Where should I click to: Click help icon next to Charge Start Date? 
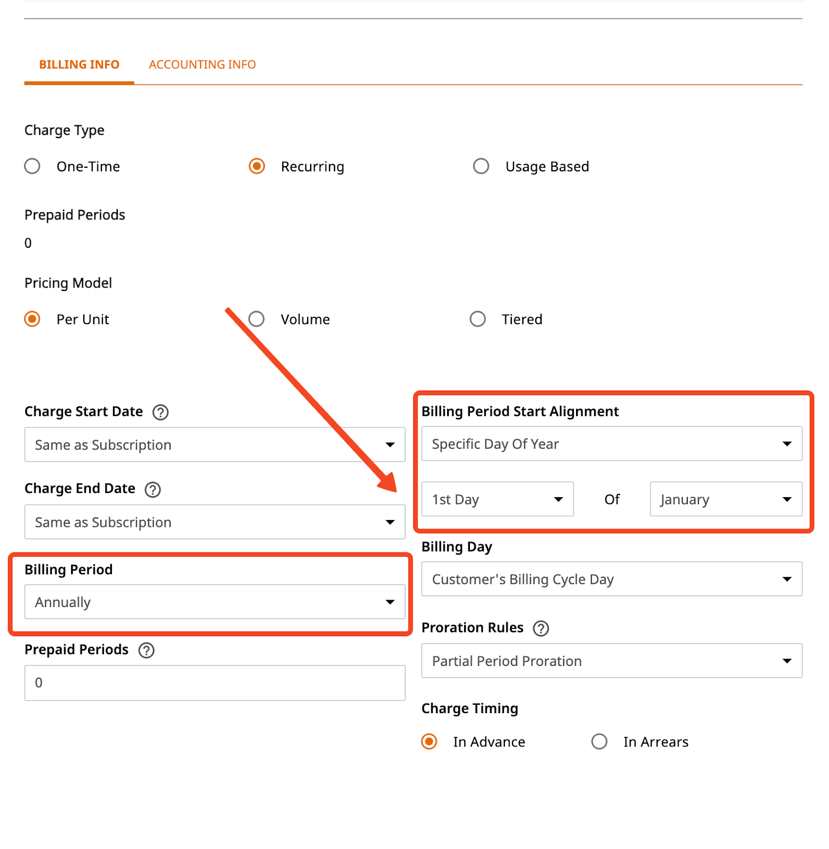pyautogui.click(x=160, y=412)
